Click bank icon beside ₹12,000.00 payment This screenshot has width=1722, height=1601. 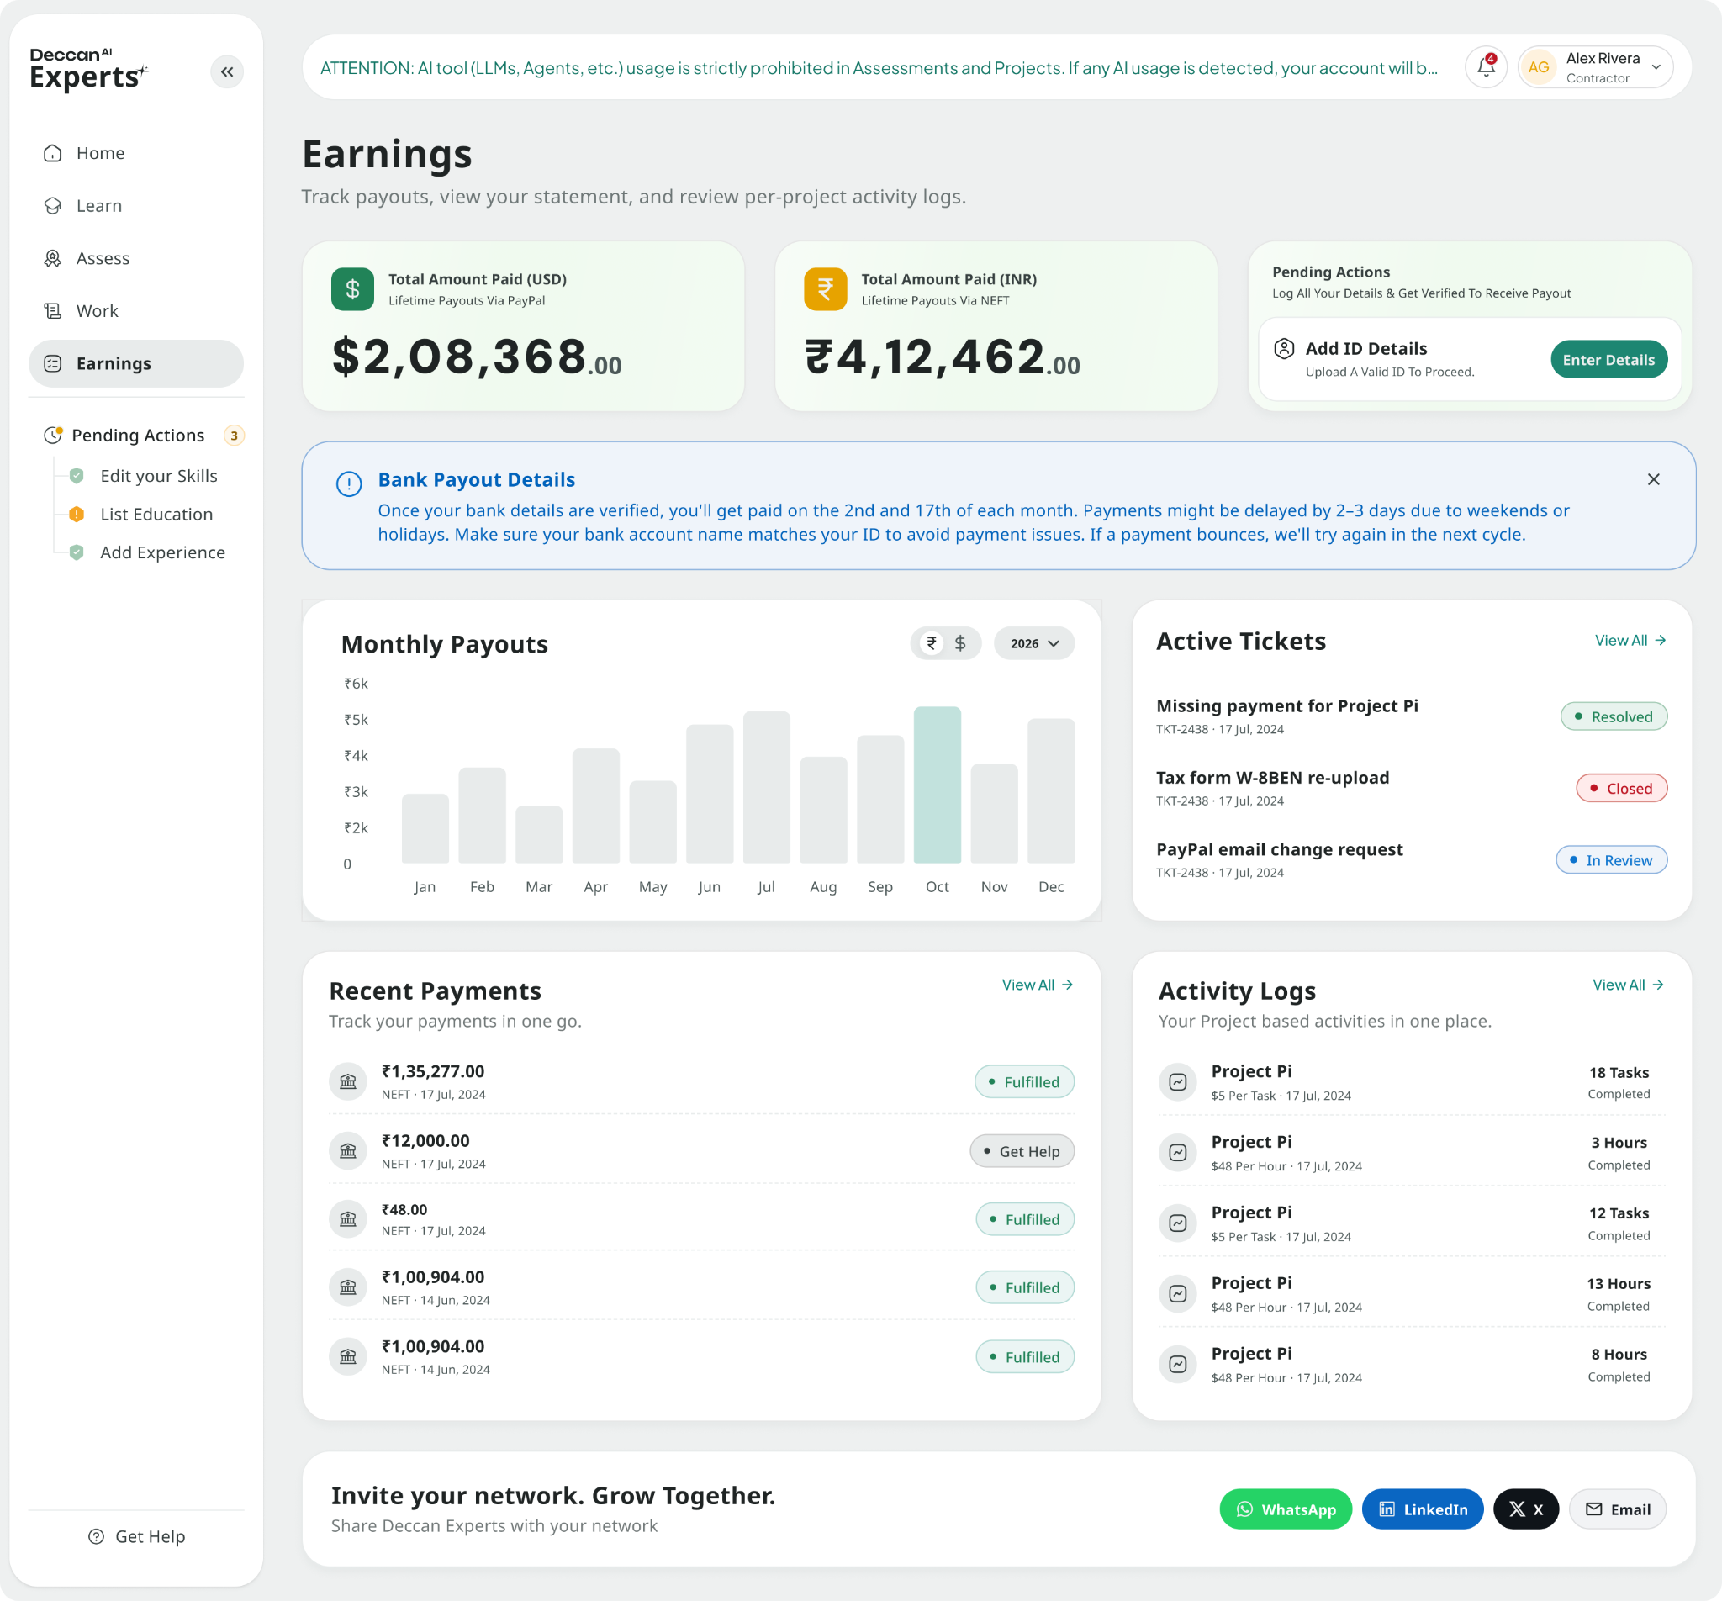click(348, 1150)
